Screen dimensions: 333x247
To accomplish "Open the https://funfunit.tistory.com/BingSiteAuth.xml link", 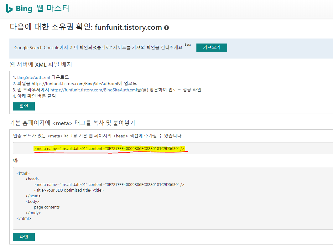I will coord(93,90).
